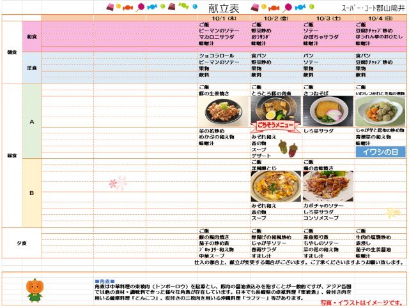Click the 洋食 row label
Image resolution: width=409 pixels, height=306 pixels.
(x=32, y=68)
